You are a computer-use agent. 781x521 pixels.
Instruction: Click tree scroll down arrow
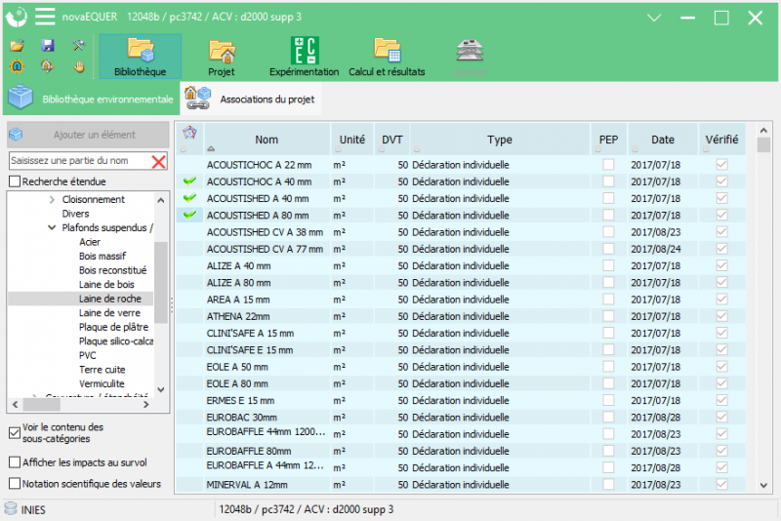[x=161, y=389]
